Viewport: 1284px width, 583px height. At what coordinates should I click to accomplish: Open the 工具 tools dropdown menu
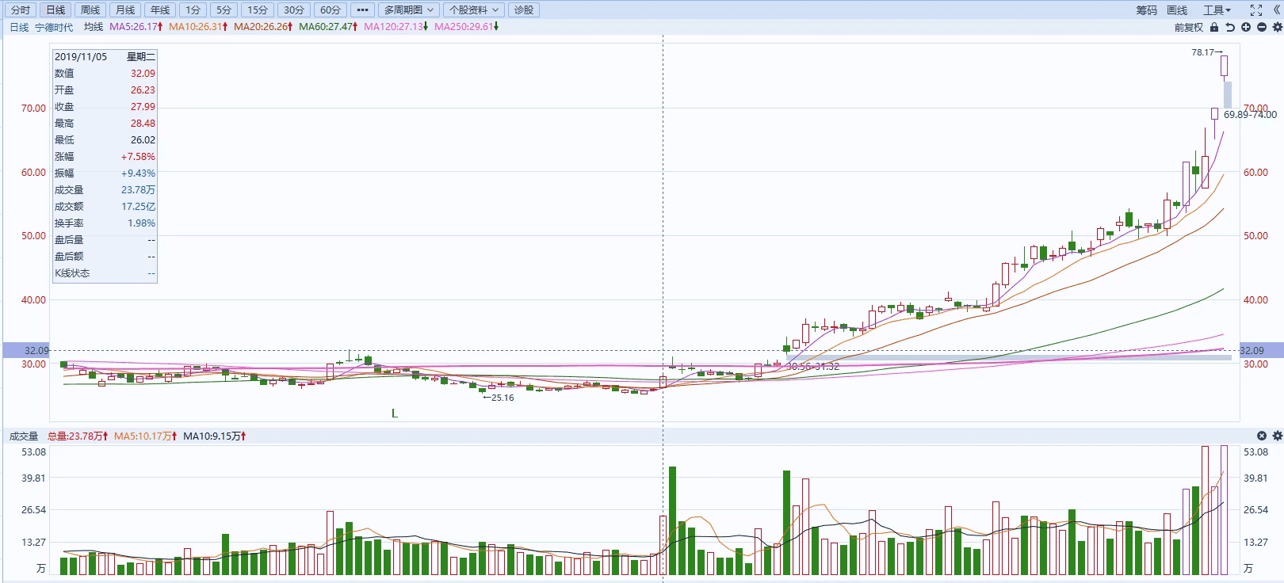coord(1217,10)
